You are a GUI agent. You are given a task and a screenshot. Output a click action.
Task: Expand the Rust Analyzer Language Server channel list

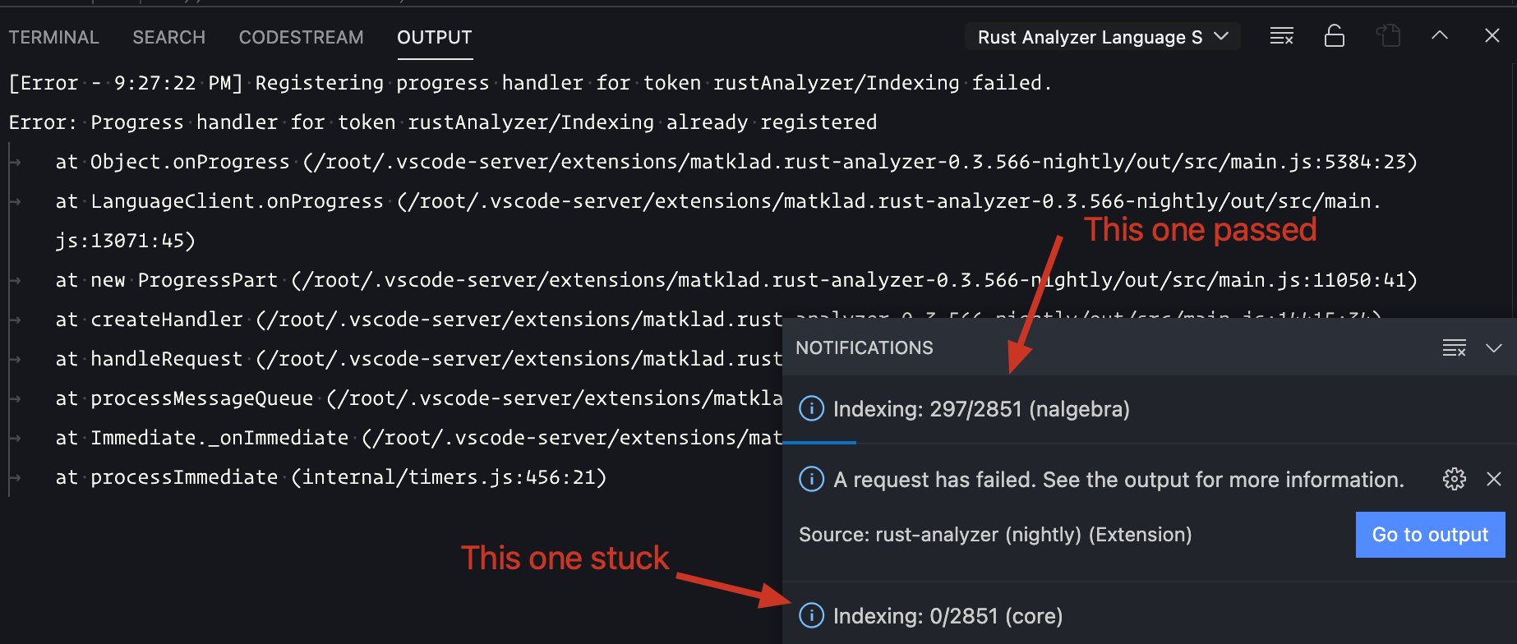click(x=1219, y=36)
